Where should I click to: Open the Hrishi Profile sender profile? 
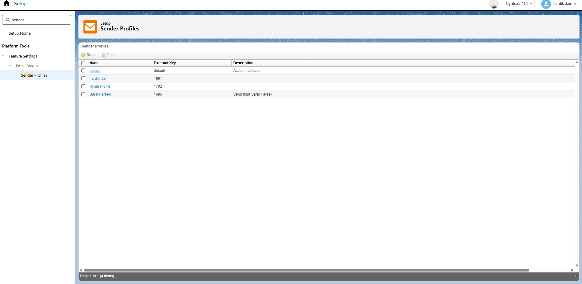click(100, 86)
